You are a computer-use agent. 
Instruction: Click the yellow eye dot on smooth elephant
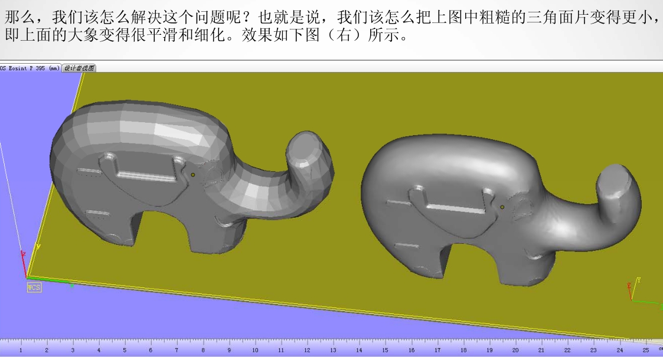tap(502, 207)
